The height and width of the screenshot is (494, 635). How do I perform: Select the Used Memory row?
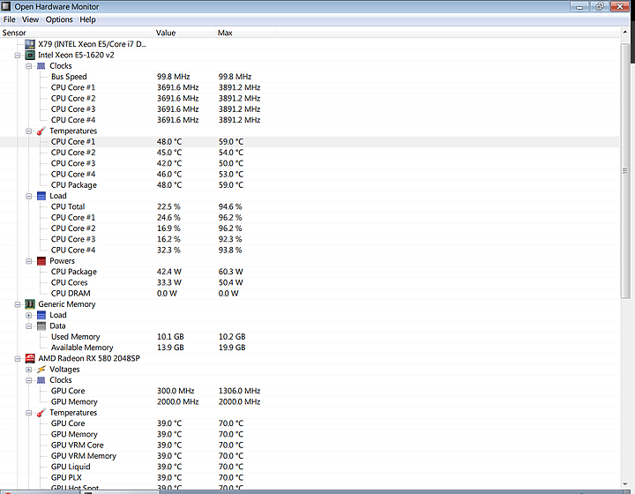[310, 337]
